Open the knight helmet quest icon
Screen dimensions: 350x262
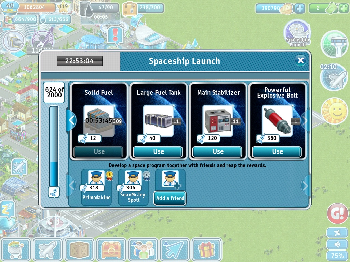pyautogui.click(x=14, y=41)
